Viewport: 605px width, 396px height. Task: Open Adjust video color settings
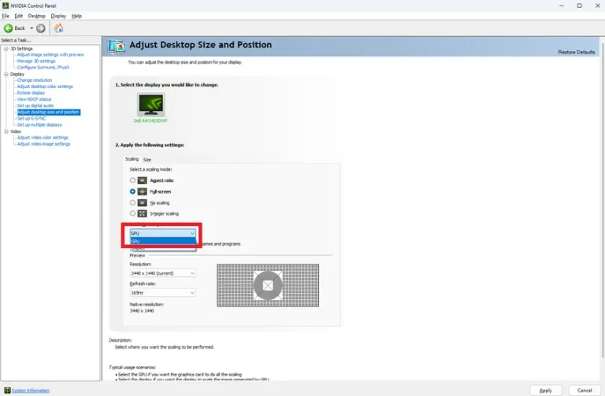(x=43, y=138)
